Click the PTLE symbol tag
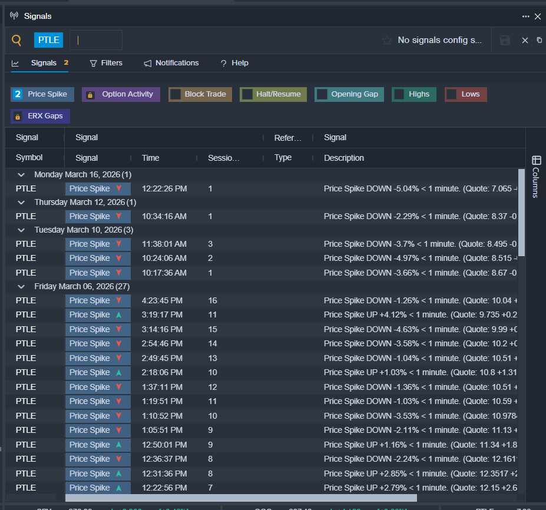Image resolution: width=546 pixels, height=510 pixels. pyautogui.click(x=48, y=40)
